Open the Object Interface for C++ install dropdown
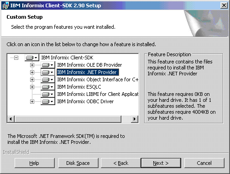 pyautogui.click(x=47, y=79)
